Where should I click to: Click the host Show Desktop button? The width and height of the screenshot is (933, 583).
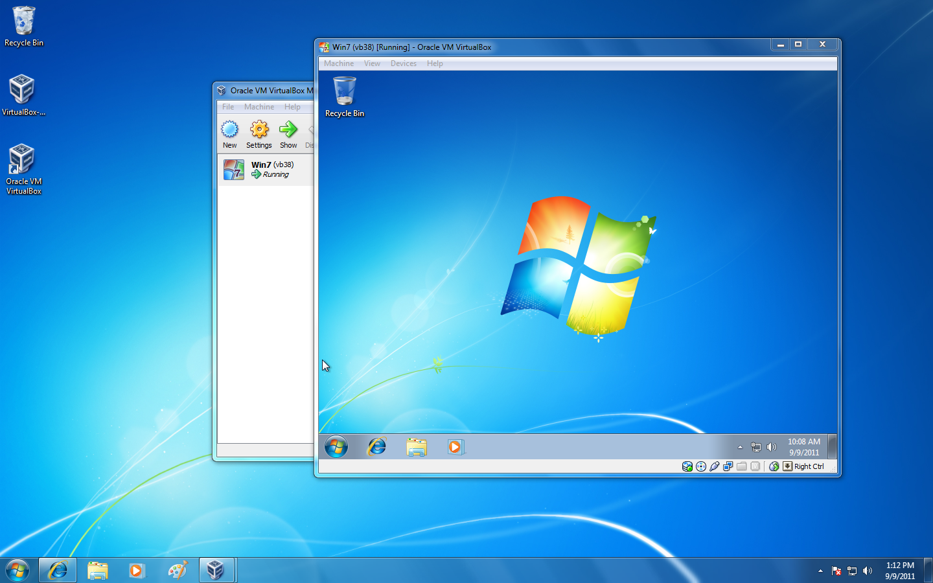tap(928, 570)
